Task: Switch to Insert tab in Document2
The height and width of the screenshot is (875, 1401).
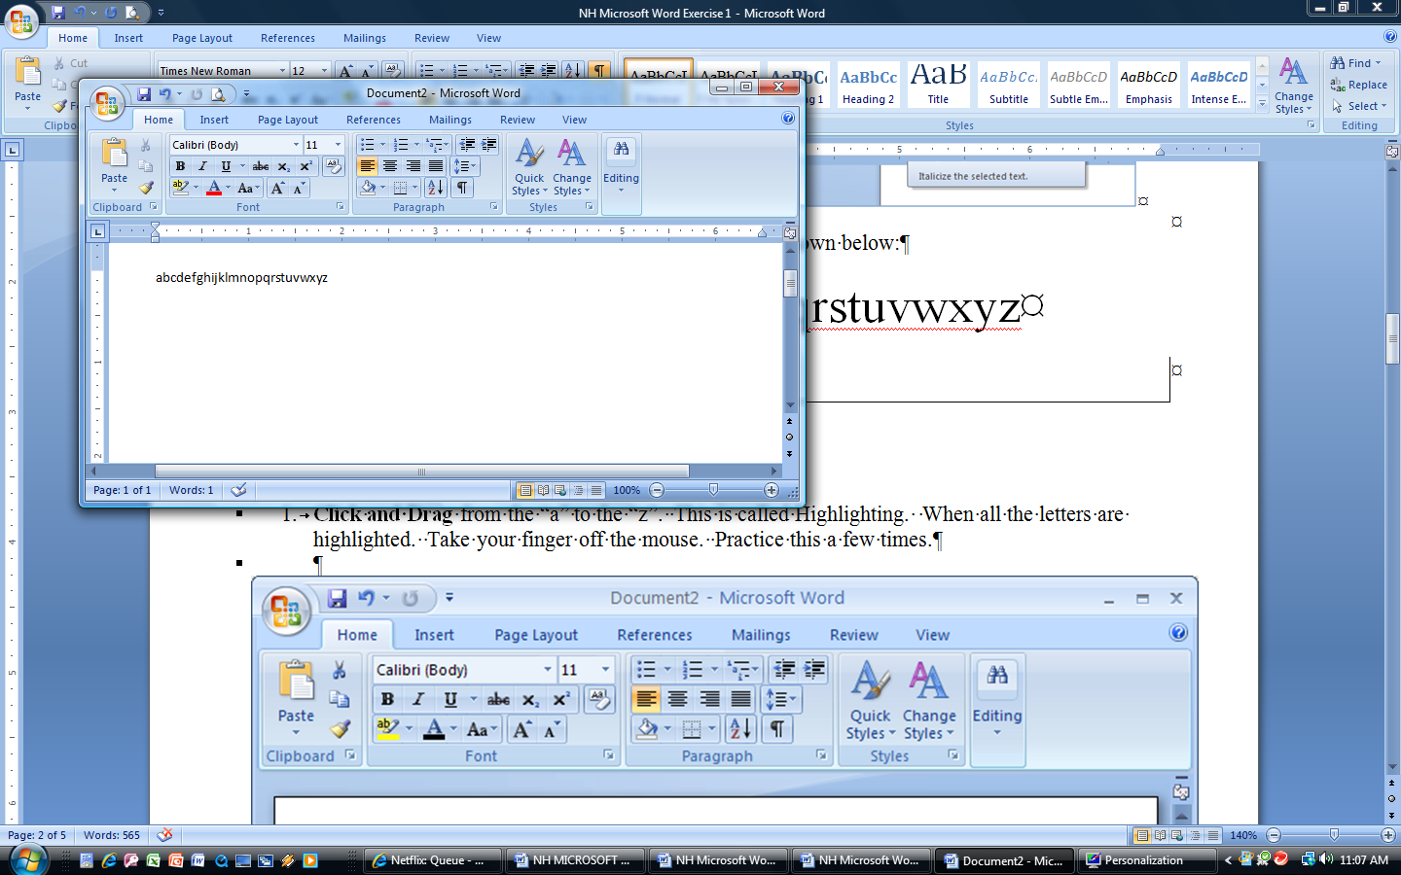Action: click(214, 120)
